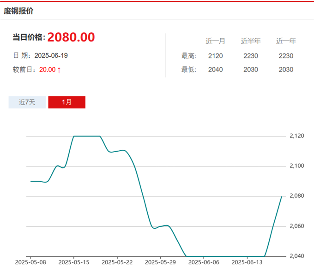The image size is (314, 266).
Task: Click the 2025-05-15 x-axis date label
Action: click(x=73, y=262)
